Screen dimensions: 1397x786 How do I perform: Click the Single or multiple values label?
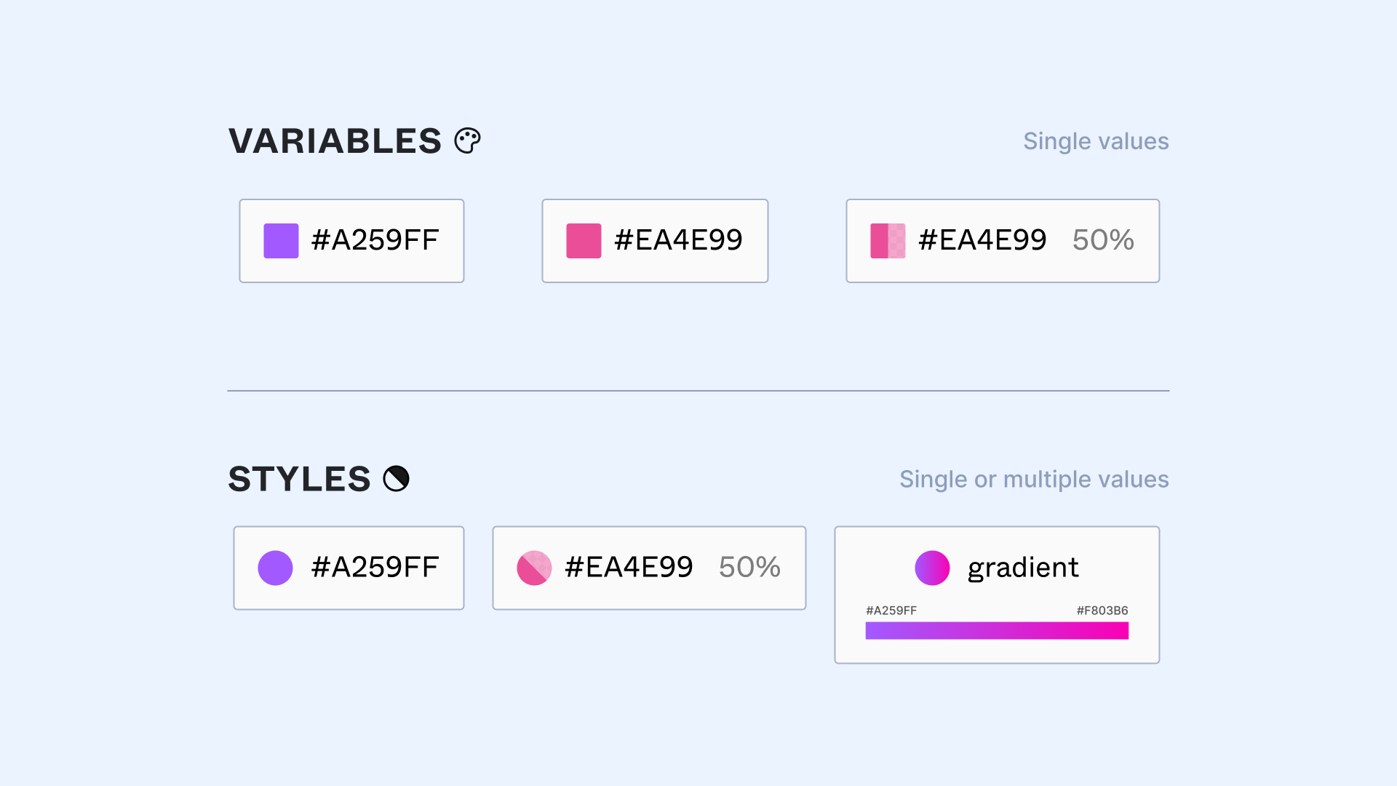tap(1034, 480)
